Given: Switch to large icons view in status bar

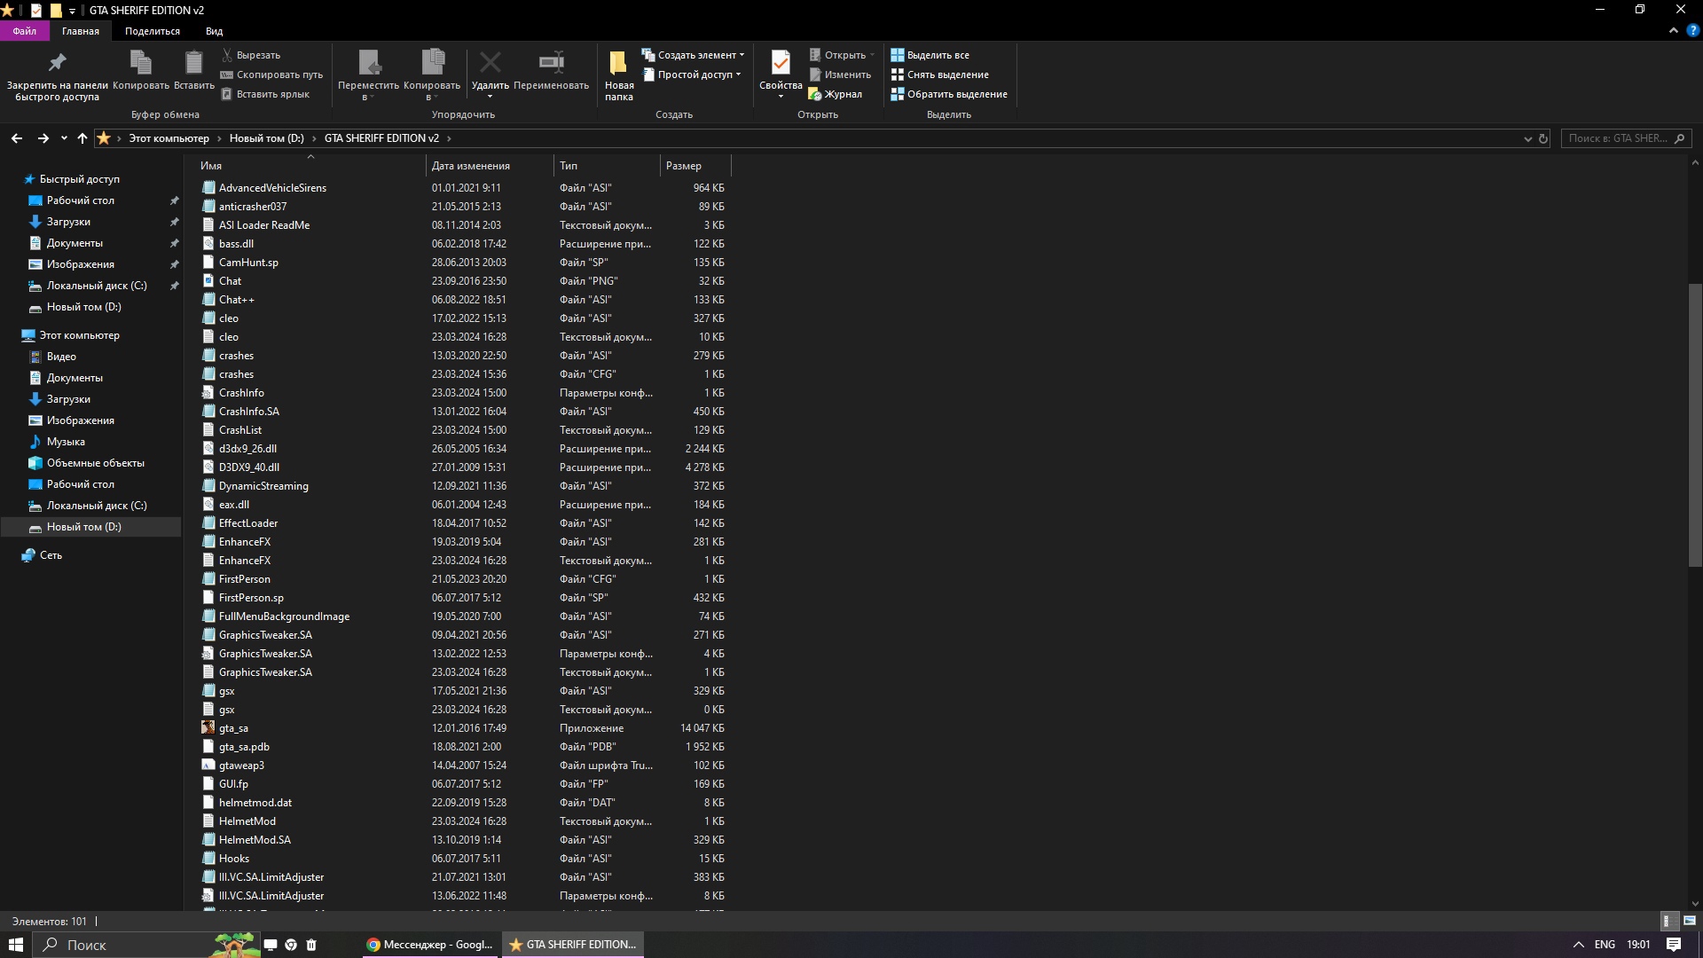Looking at the screenshot, I should tap(1689, 921).
